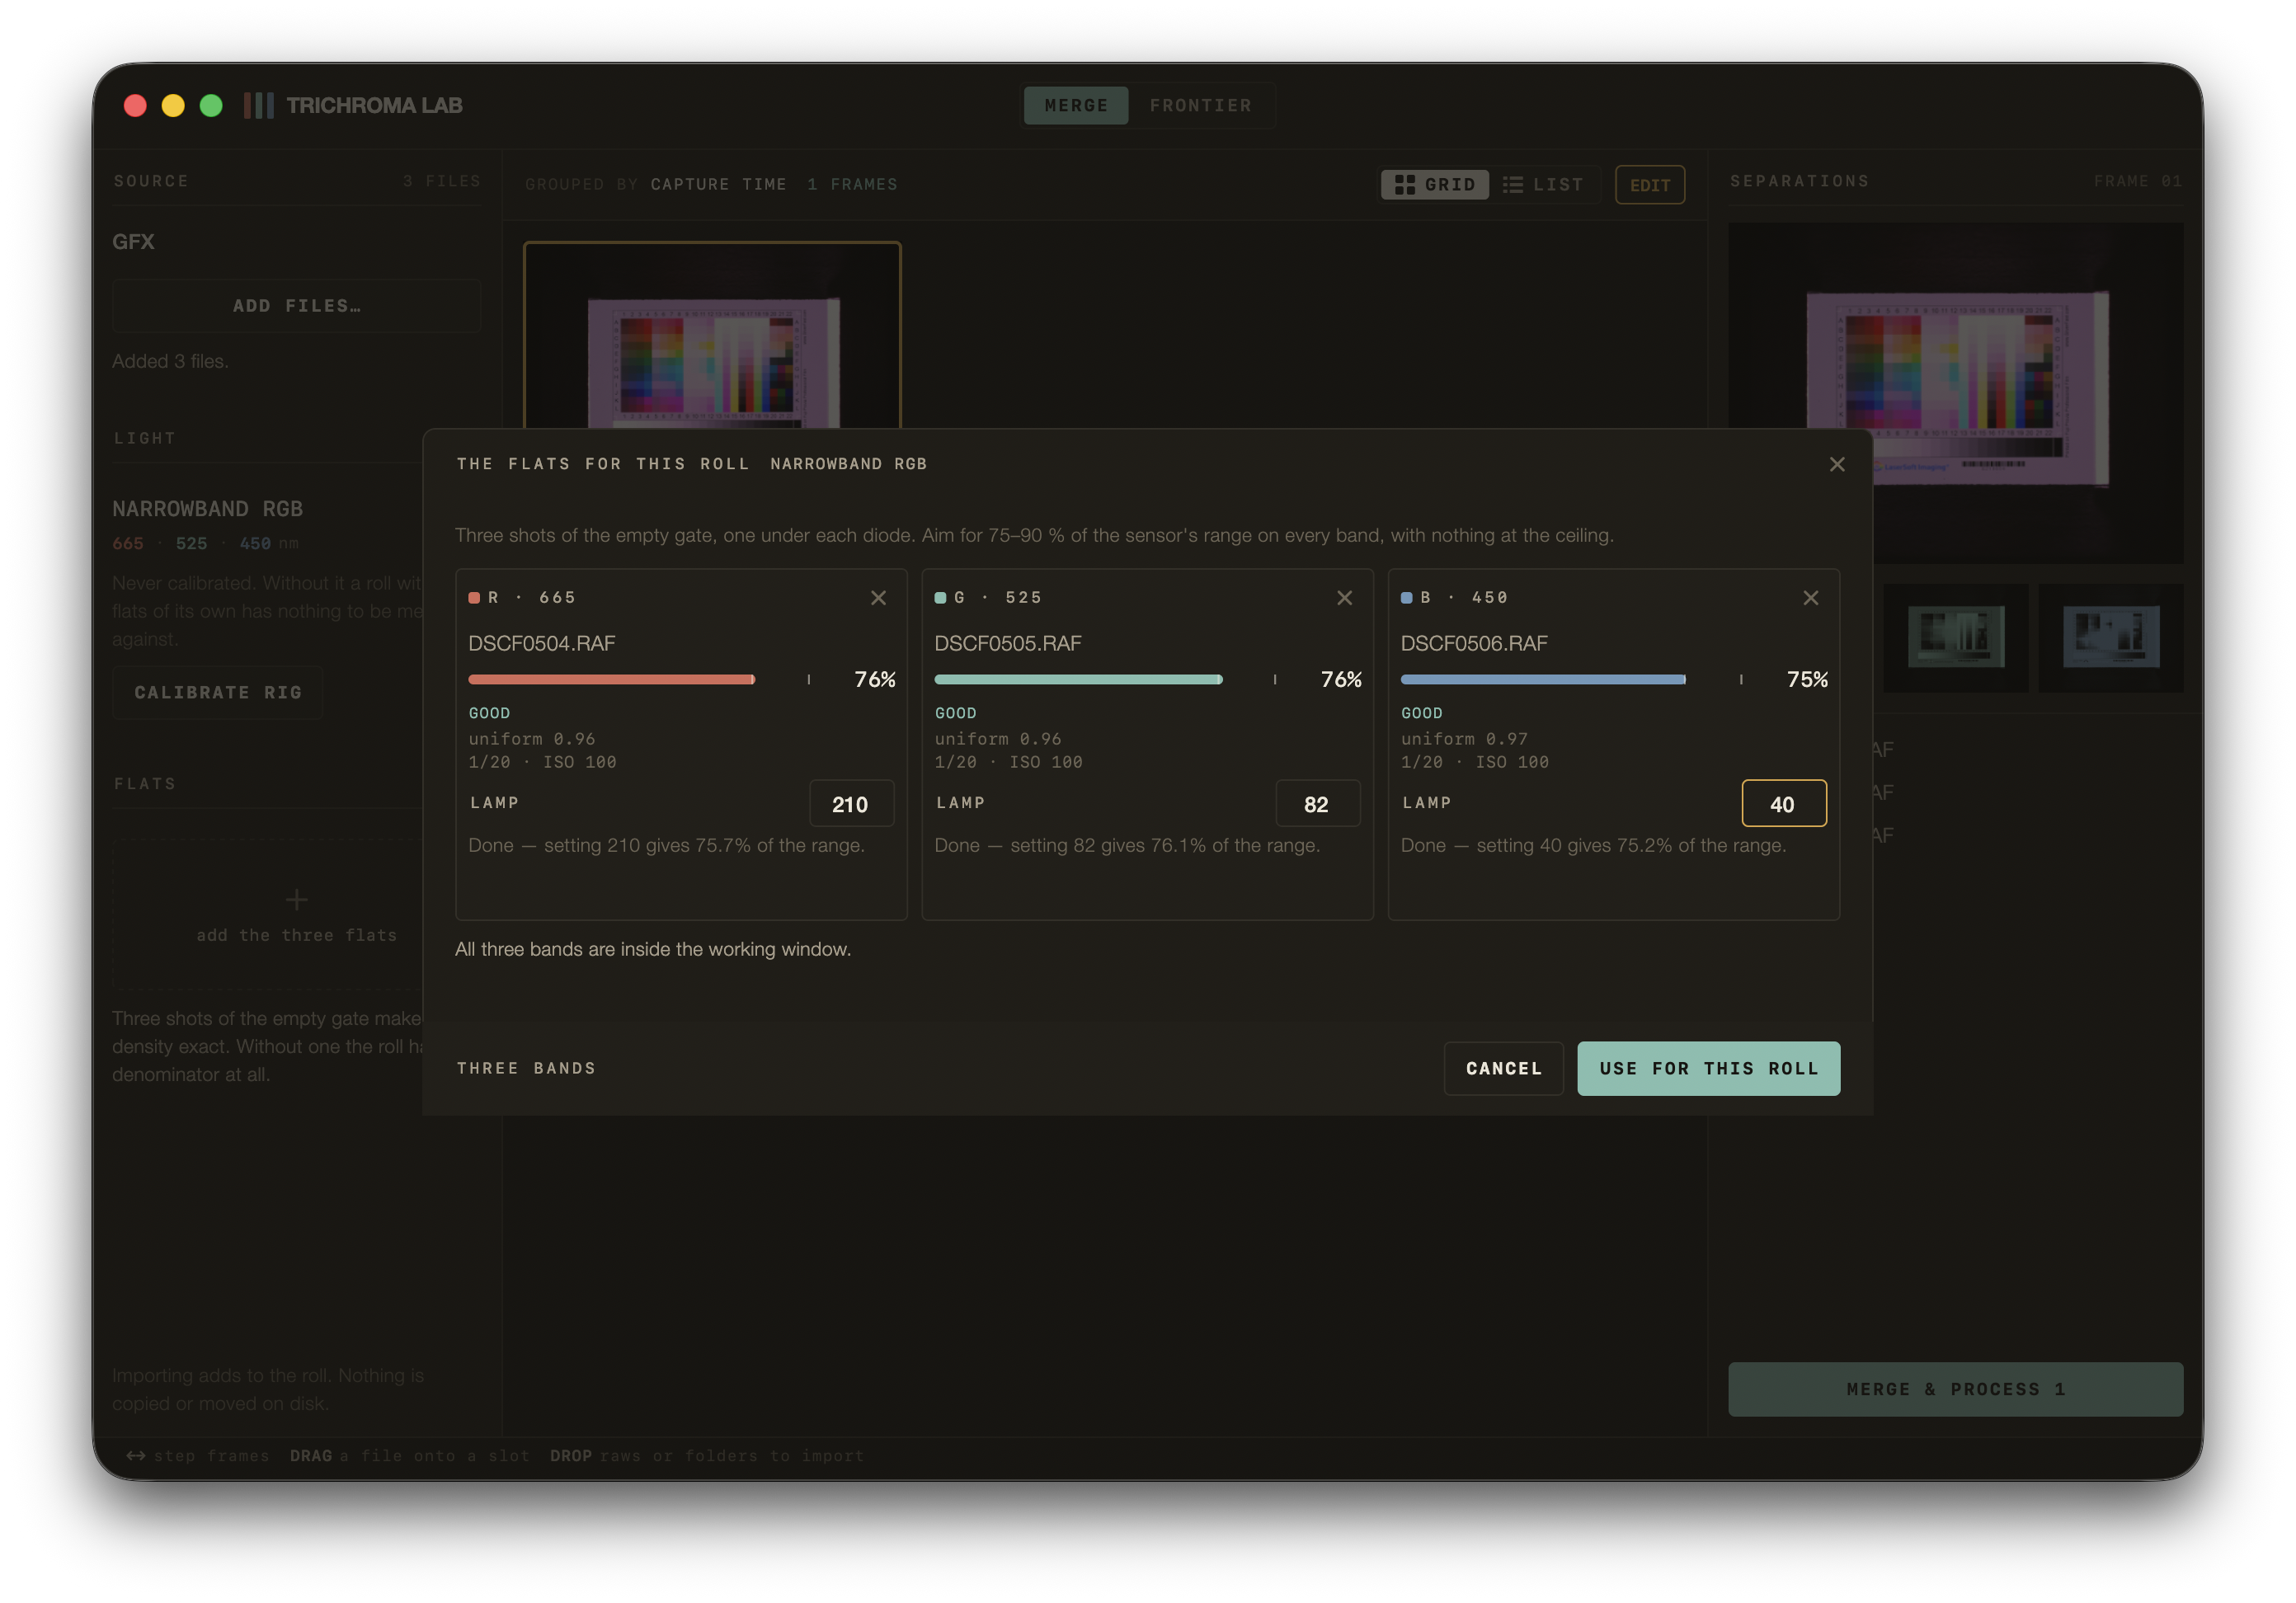Click the Narrowband RGB light heading

tap(207, 509)
